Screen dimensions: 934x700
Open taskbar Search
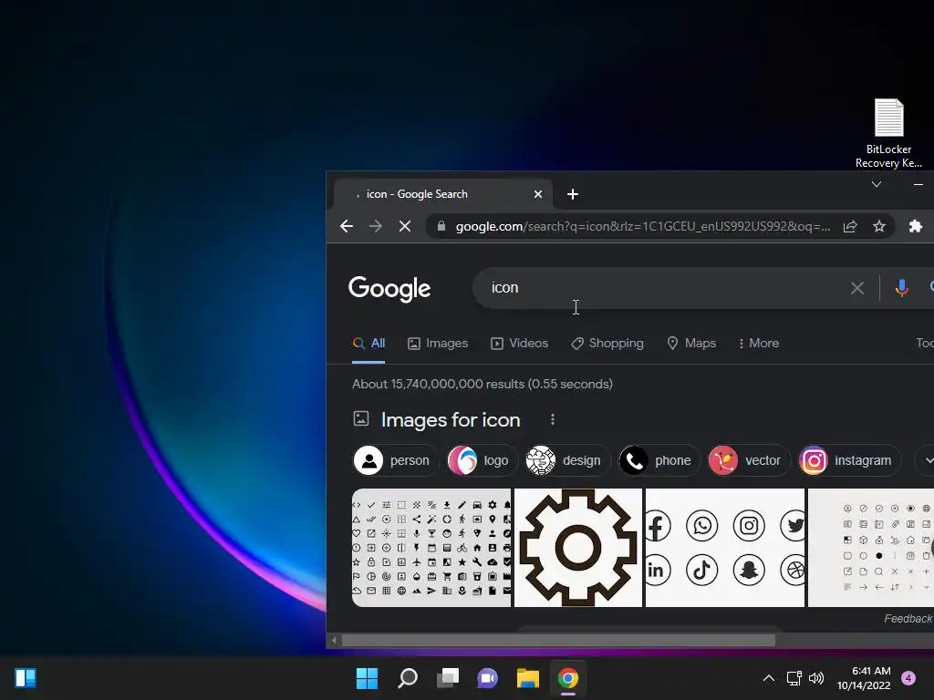pos(408,678)
